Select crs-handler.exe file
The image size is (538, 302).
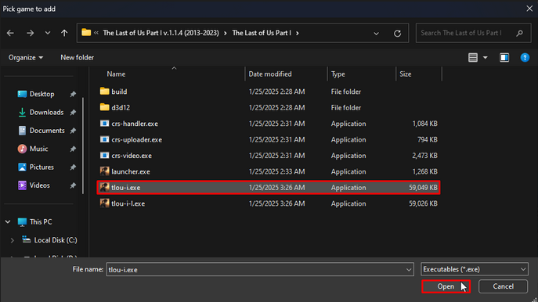point(269,124)
